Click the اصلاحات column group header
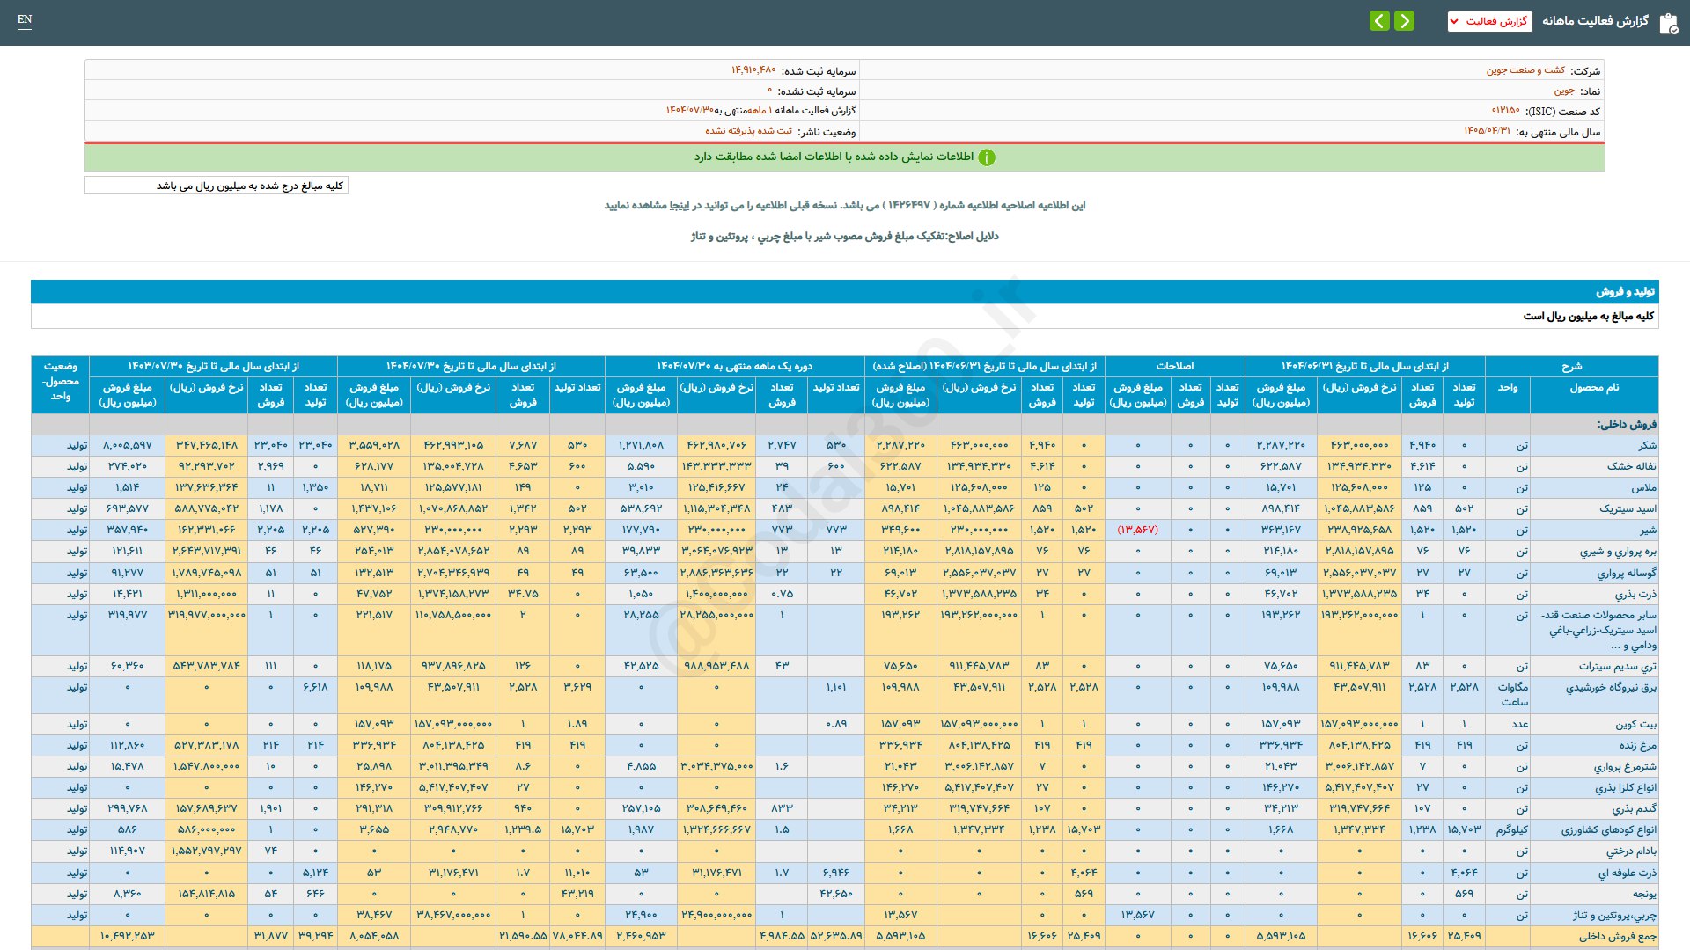 [x=1174, y=366]
